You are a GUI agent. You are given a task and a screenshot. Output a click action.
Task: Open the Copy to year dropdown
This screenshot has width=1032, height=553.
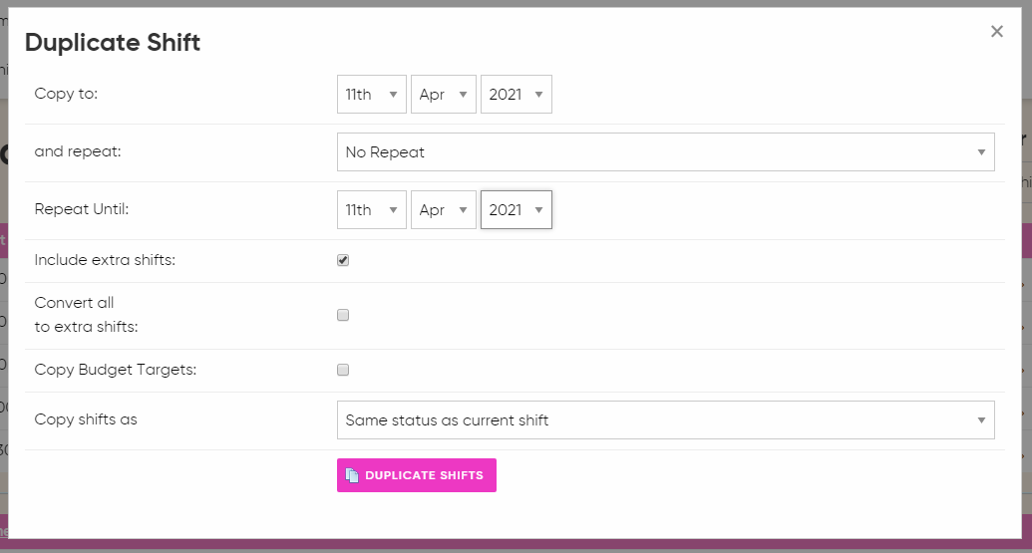[x=516, y=94]
